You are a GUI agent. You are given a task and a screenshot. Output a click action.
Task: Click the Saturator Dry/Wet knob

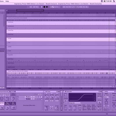(x=99, y=108)
